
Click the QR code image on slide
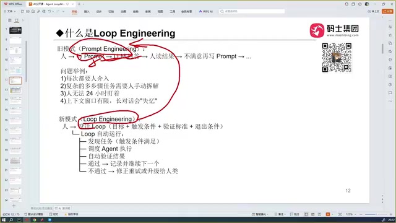pyautogui.click(x=337, y=58)
